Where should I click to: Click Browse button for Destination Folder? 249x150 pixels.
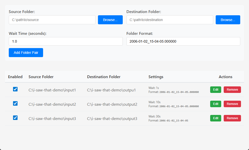(228, 20)
